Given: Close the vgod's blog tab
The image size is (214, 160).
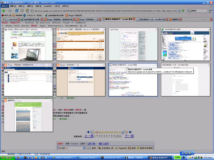Looking at the screenshot, I should click(19, 19).
